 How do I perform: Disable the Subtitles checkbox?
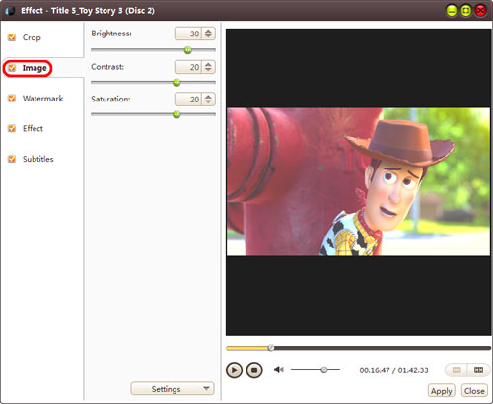[12, 159]
